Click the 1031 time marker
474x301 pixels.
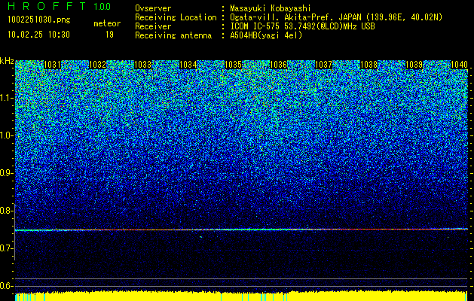tap(52, 65)
